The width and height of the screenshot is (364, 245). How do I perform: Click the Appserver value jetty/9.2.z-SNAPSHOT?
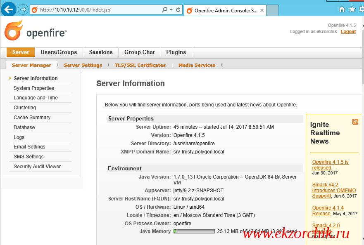198,191
